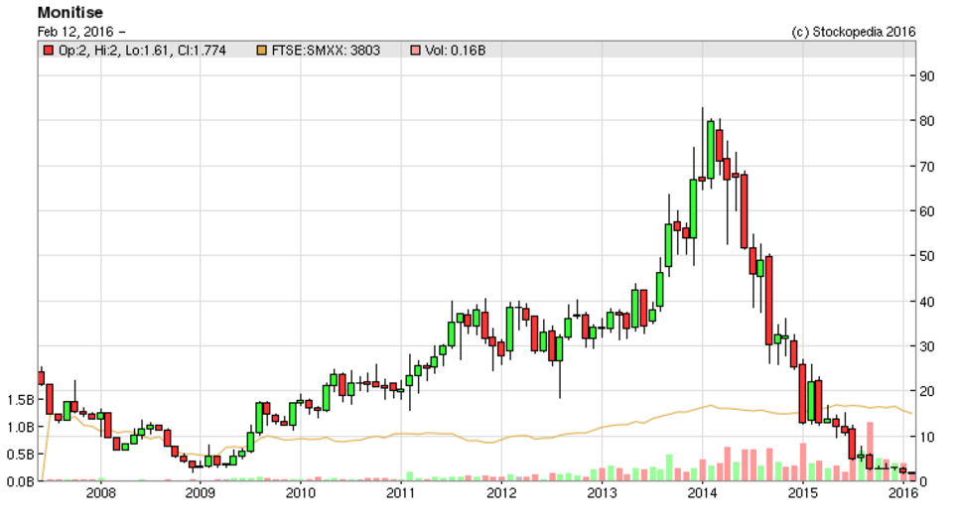This screenshot has width=954, height=530.
Task: Click the 0.5B volume axis label
Action: [21, 454]
